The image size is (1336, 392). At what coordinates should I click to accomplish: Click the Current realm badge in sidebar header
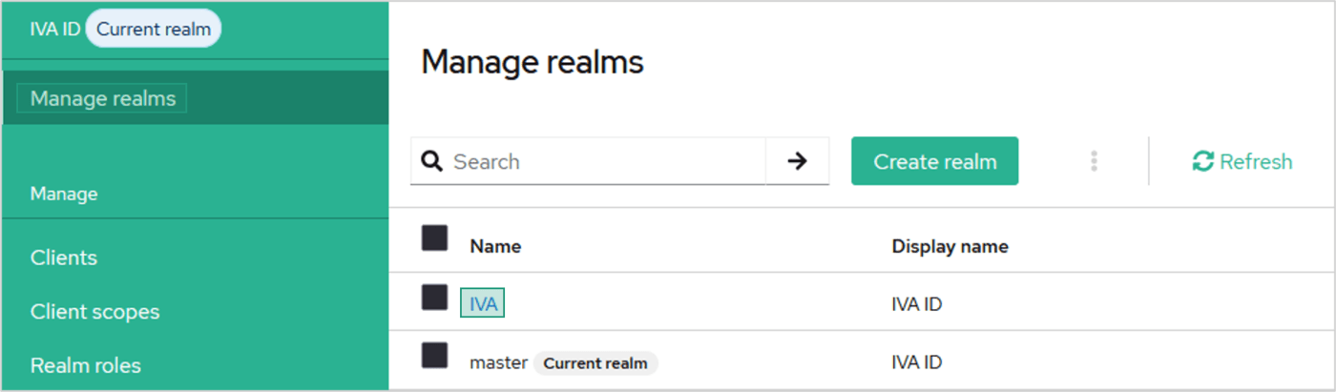(x=154, y=30)
